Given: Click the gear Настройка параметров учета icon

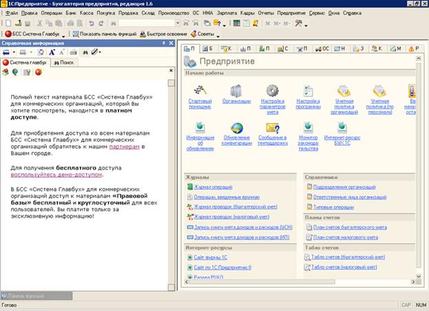Looking at the screenshot, I should point(273,91).
